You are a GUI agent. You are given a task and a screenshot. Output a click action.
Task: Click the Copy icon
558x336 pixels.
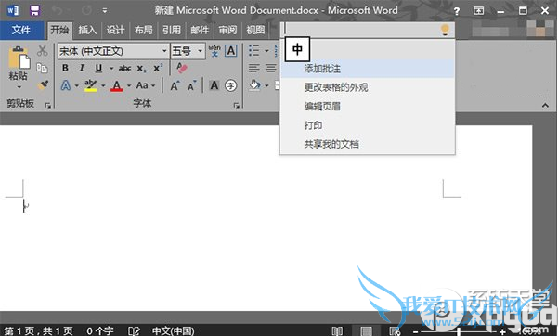click(43, 68)
